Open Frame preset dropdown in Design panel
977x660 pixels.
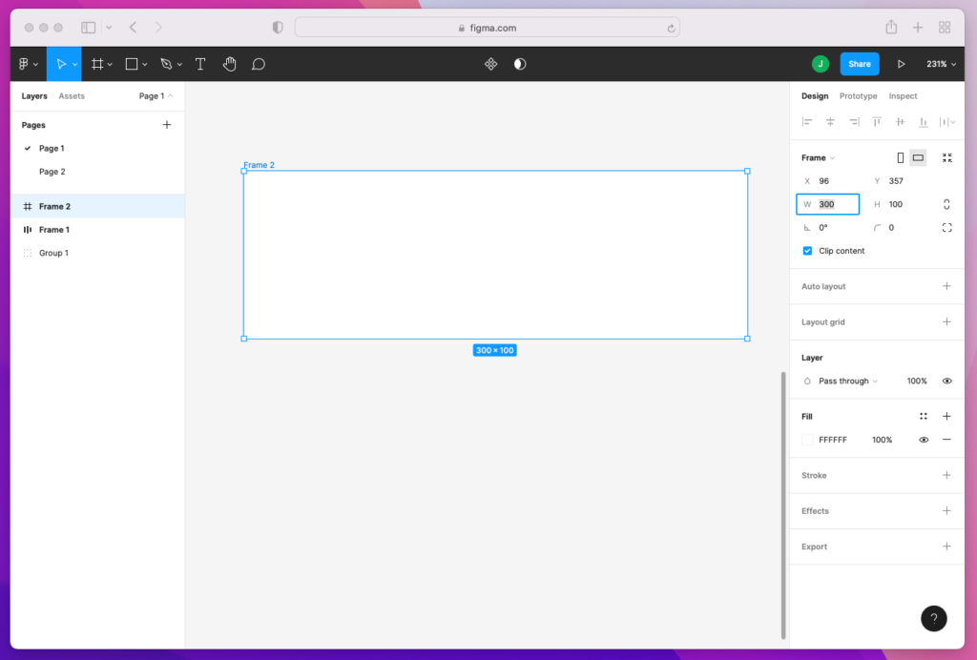coord(818,158)
